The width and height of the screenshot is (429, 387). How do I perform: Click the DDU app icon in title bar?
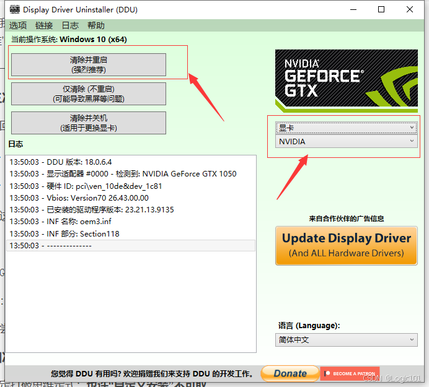(x=15, y=9)
